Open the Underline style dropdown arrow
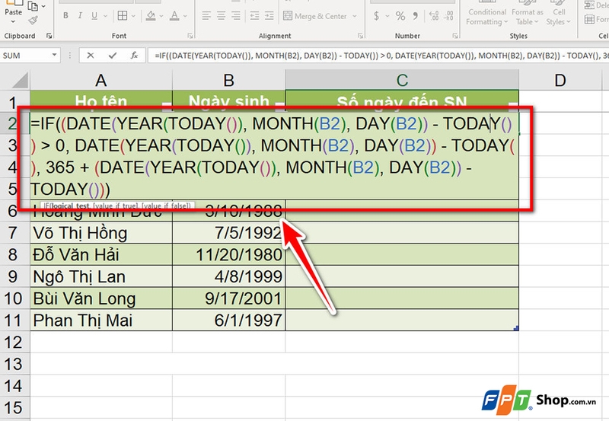Image resolution: width=609 pixels, height=421 pixels. (x=105, y=16)
